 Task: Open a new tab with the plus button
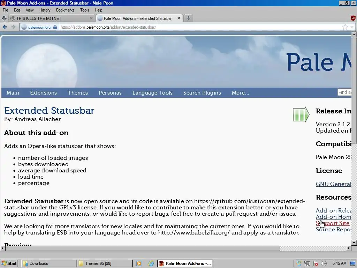tap(188, 18)
